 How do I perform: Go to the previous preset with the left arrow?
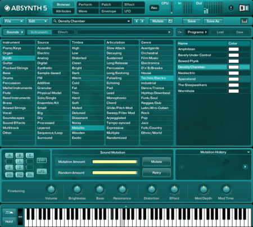click(x=137, y=21)
